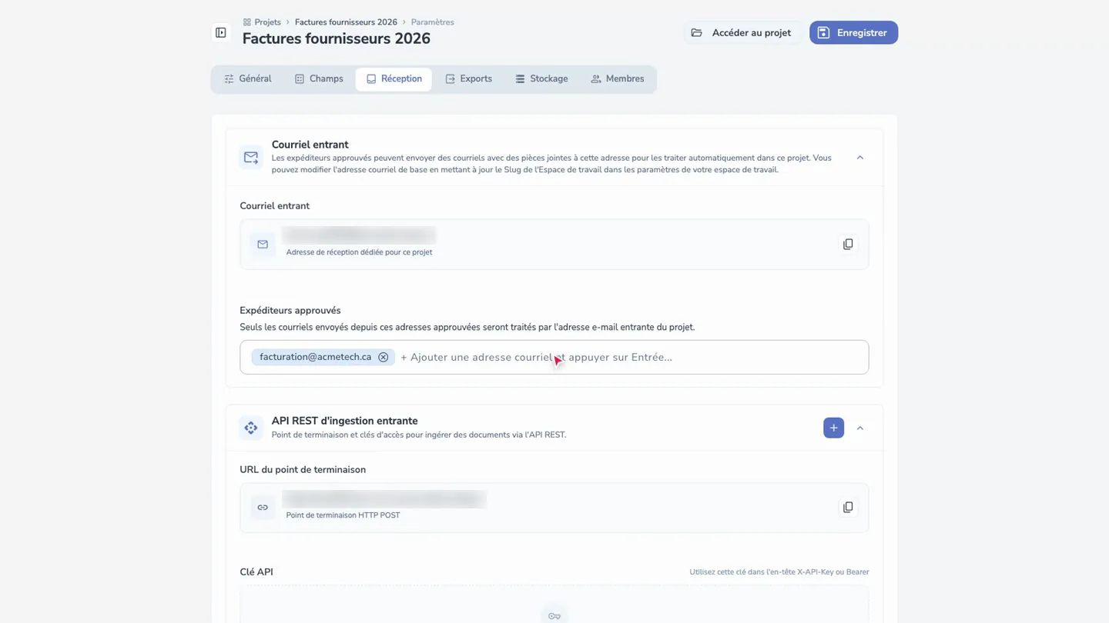Click the Paramètres breadcrumb text
This screenshot has height=623, width=1109.
(x=432, y=22)
